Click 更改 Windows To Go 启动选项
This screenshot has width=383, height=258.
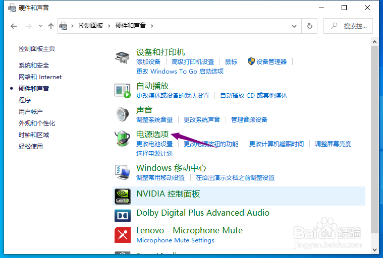(x=180, y=72)
